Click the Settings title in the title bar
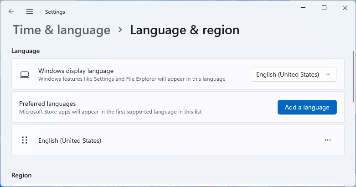The width and height of the screenshot is (356, 187). click(x=55, y=12)
